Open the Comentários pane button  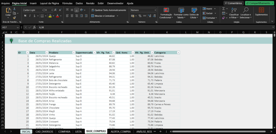[x=233, y=3]
